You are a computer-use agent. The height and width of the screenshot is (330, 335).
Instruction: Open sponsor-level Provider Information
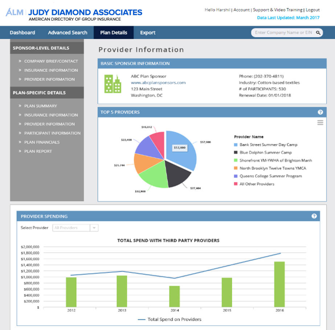pyautogui.click(x=50, y=79)
